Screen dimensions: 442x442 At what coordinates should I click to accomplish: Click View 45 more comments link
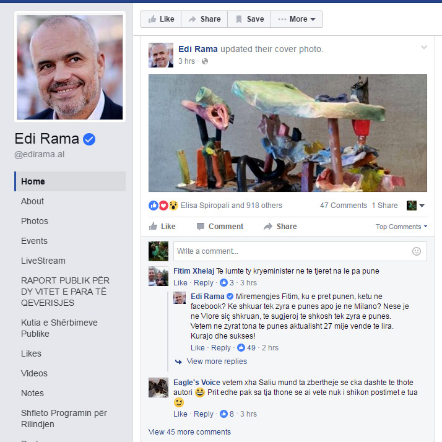click(189, 432)
